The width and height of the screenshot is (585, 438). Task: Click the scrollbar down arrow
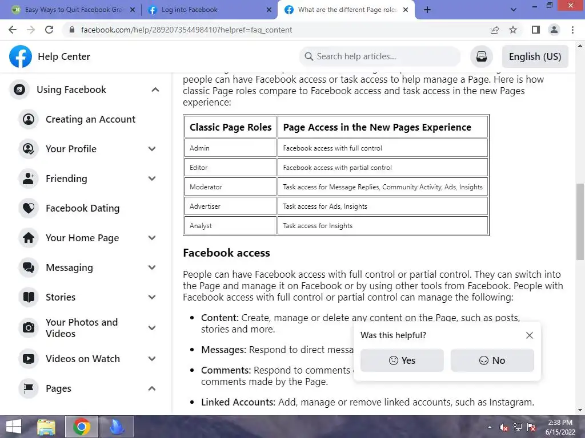[x=580, y=410]
